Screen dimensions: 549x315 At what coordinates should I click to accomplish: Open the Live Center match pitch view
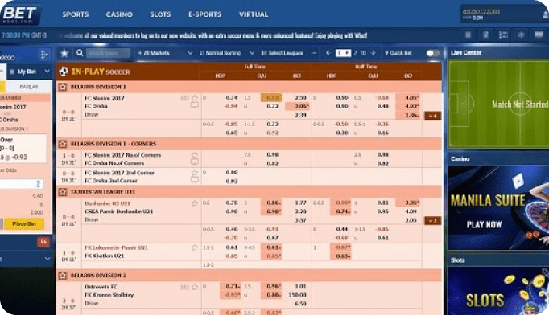tap(498, 104)
